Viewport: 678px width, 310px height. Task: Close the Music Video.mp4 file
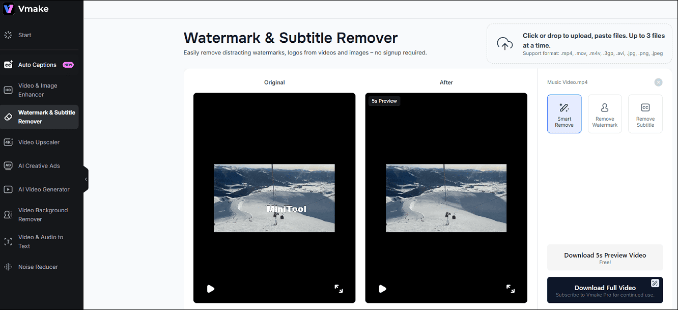tap(658, 82)
